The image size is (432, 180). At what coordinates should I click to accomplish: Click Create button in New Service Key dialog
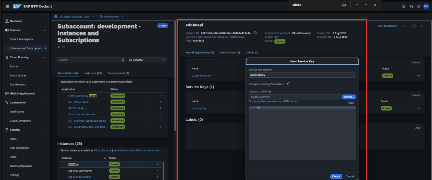point(336,176)
